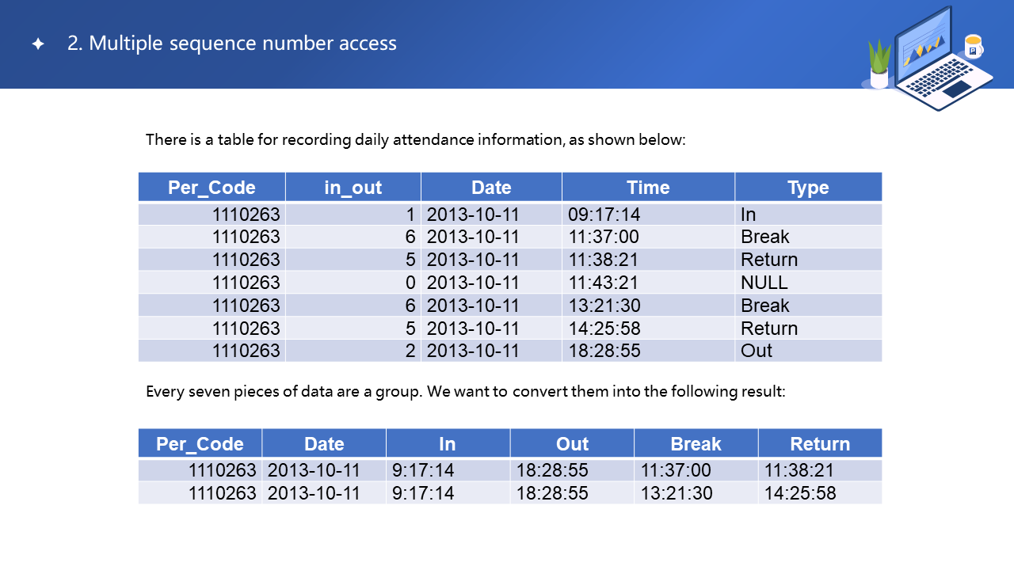The width and height of the screenshot is (1014, 570).
Task: Click the Break header in the result table
Action: click(696, 444)
